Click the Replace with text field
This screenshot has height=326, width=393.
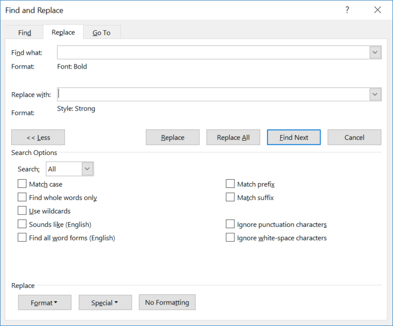point(213,95)
